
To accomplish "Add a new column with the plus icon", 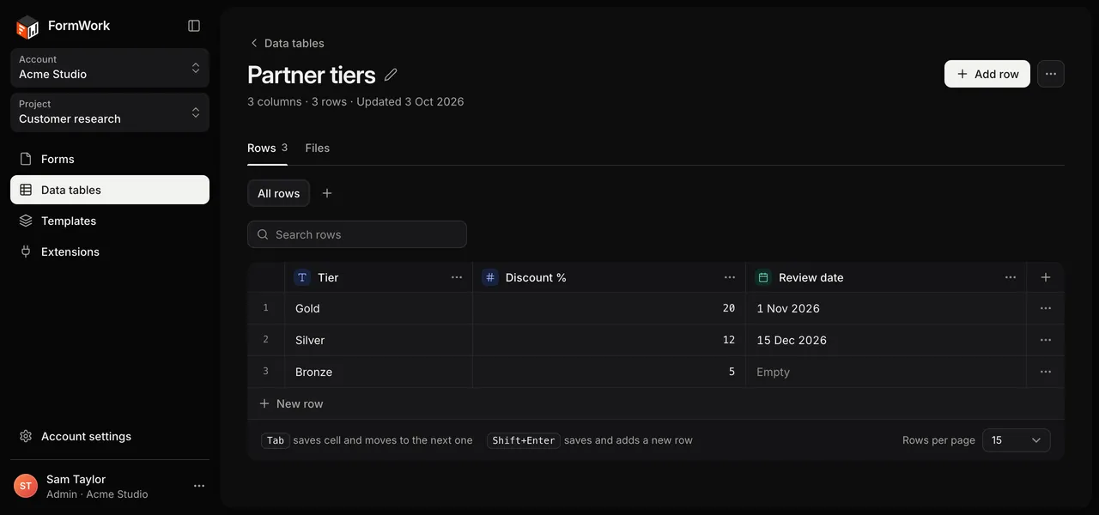I will pyautogui.click(x=1046, y=277).
